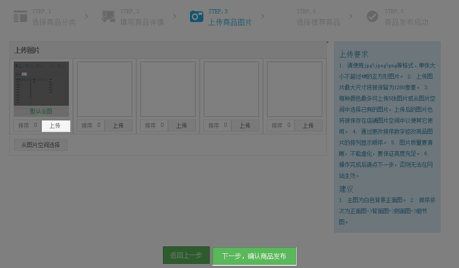459x268 pixels.
Task: Go back with 返回上一步 button
Action: (x=186, y=255)
